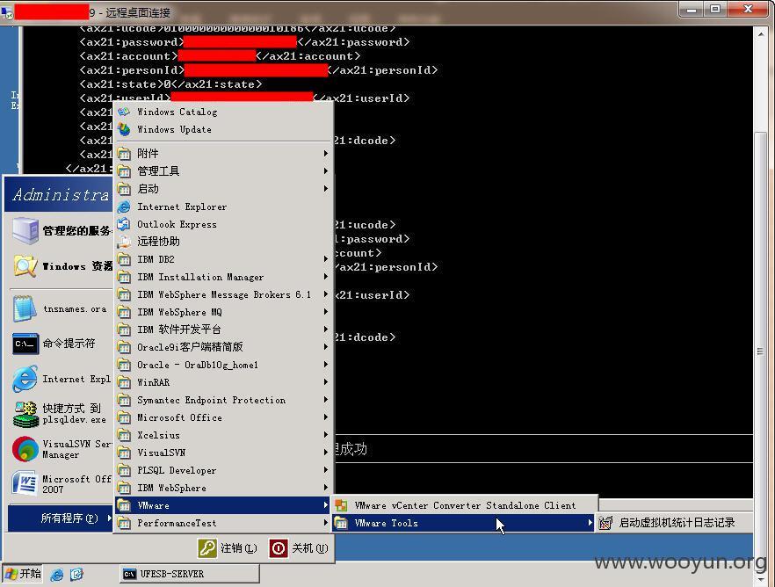Screen dimensions: 775x587
Task: Click the Internet Explorer icon in the programs list
Action: [124, 207]
